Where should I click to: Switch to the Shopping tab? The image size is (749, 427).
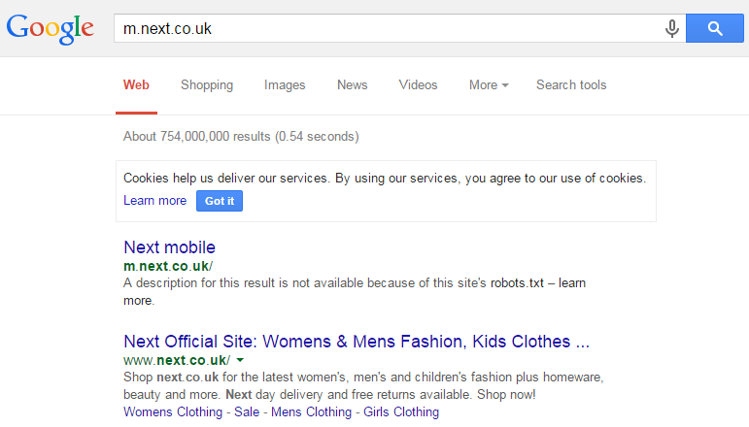(207, 85)
